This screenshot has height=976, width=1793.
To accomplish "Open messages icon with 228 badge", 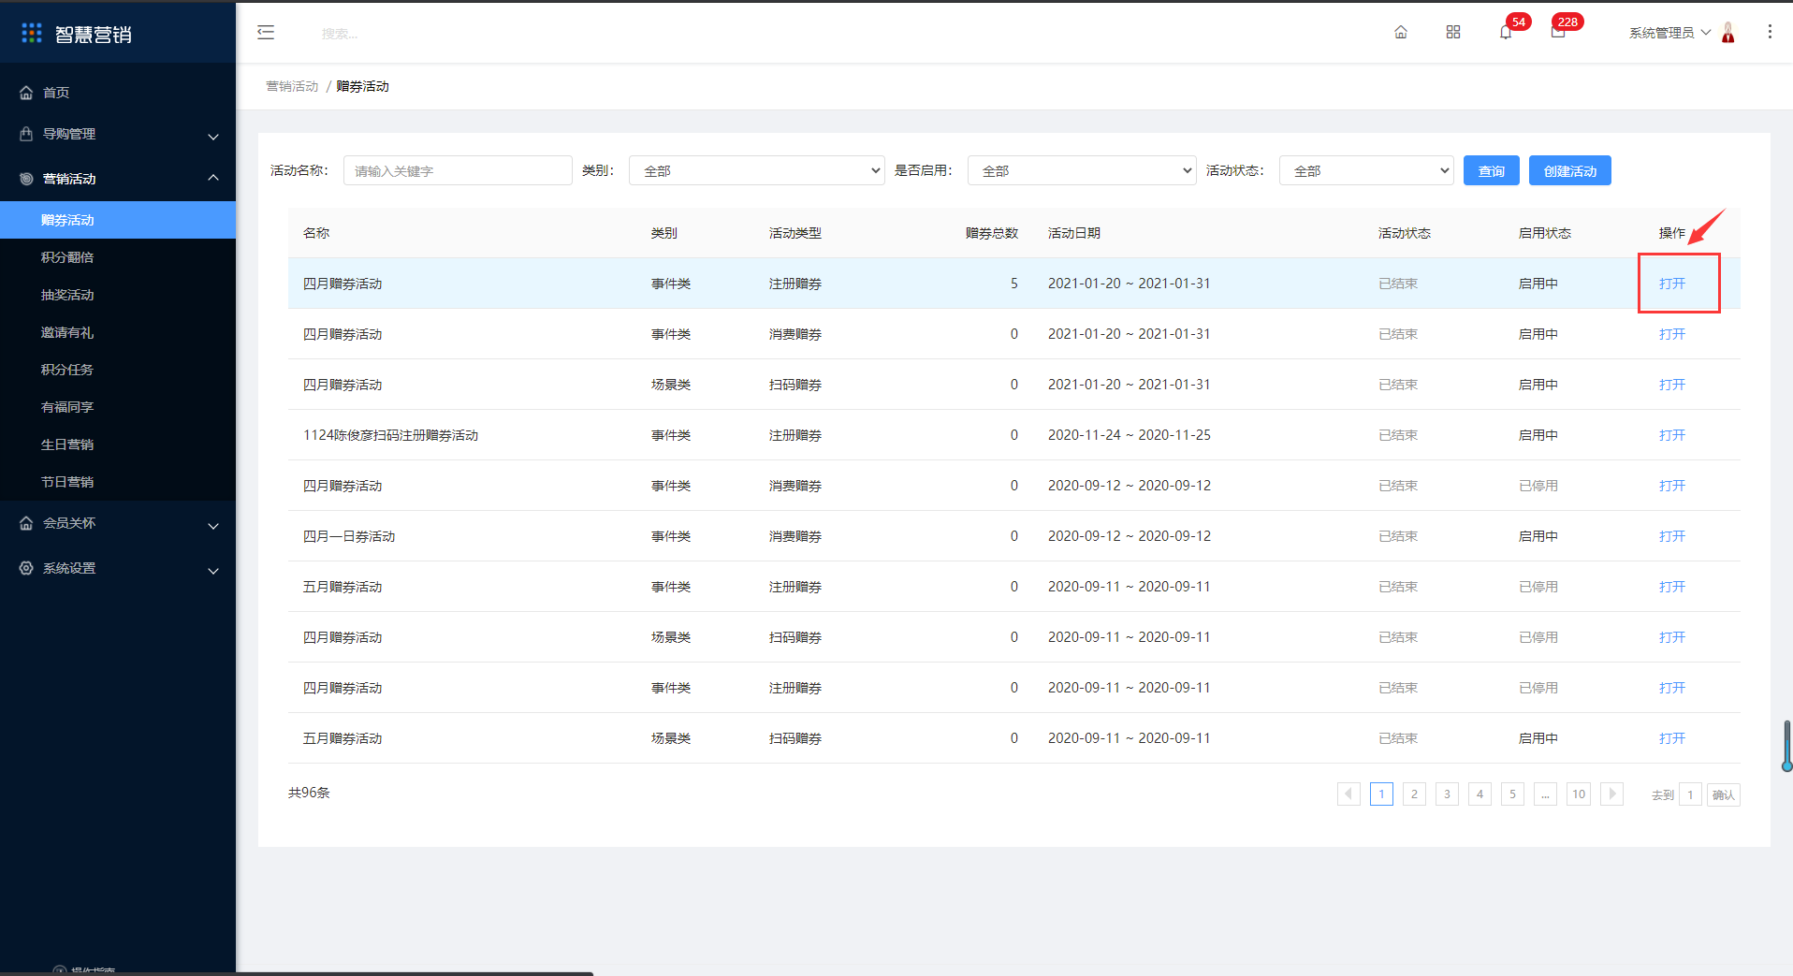I will point(1558,33).
